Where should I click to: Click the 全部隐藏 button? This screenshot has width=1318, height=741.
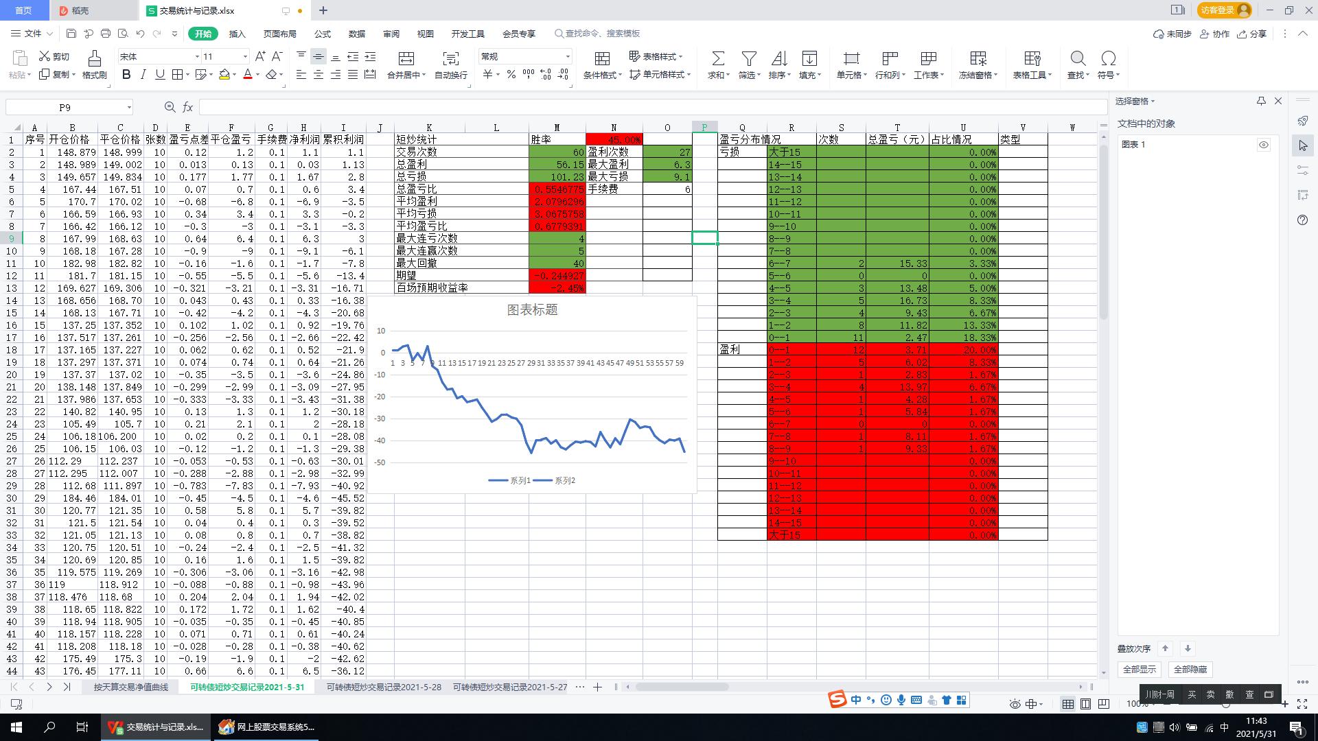point(1190,670)
